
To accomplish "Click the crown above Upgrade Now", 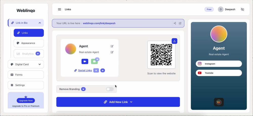I will click(26, 97).
